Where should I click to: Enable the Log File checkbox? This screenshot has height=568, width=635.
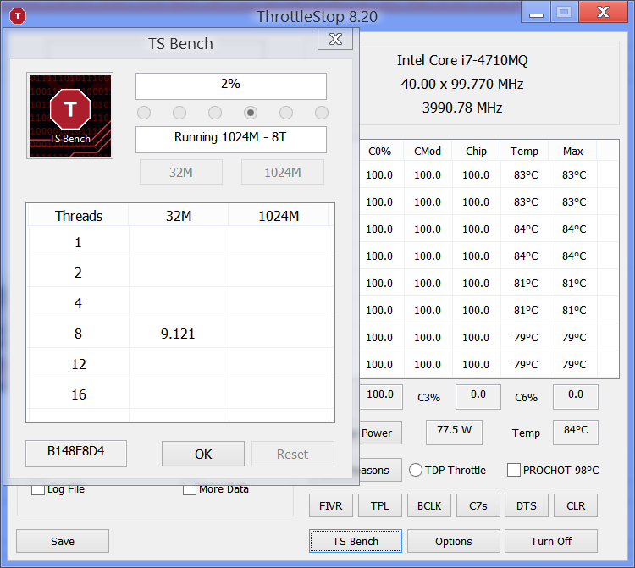tap(38, 489)
